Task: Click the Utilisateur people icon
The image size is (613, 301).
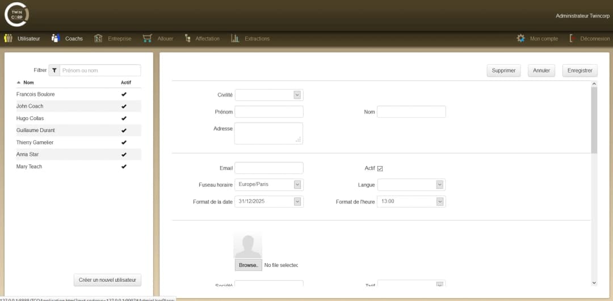Action: (8, 39)
